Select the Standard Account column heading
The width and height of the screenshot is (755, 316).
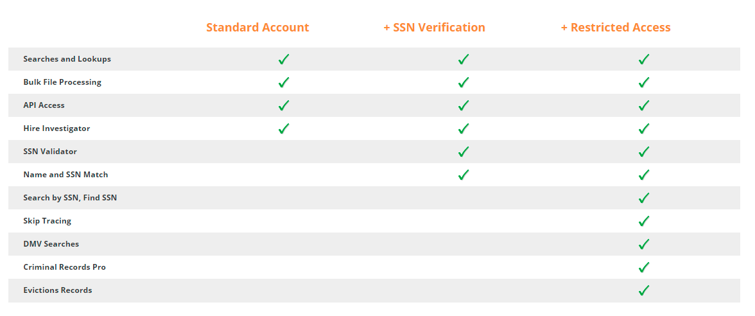tap(257, 28)
